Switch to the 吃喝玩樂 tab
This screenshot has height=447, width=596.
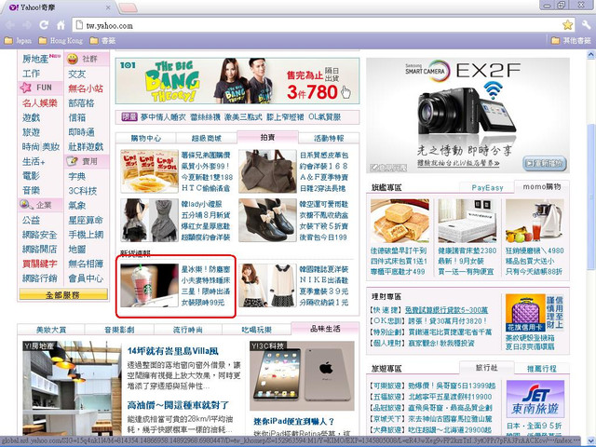point(257,330)
